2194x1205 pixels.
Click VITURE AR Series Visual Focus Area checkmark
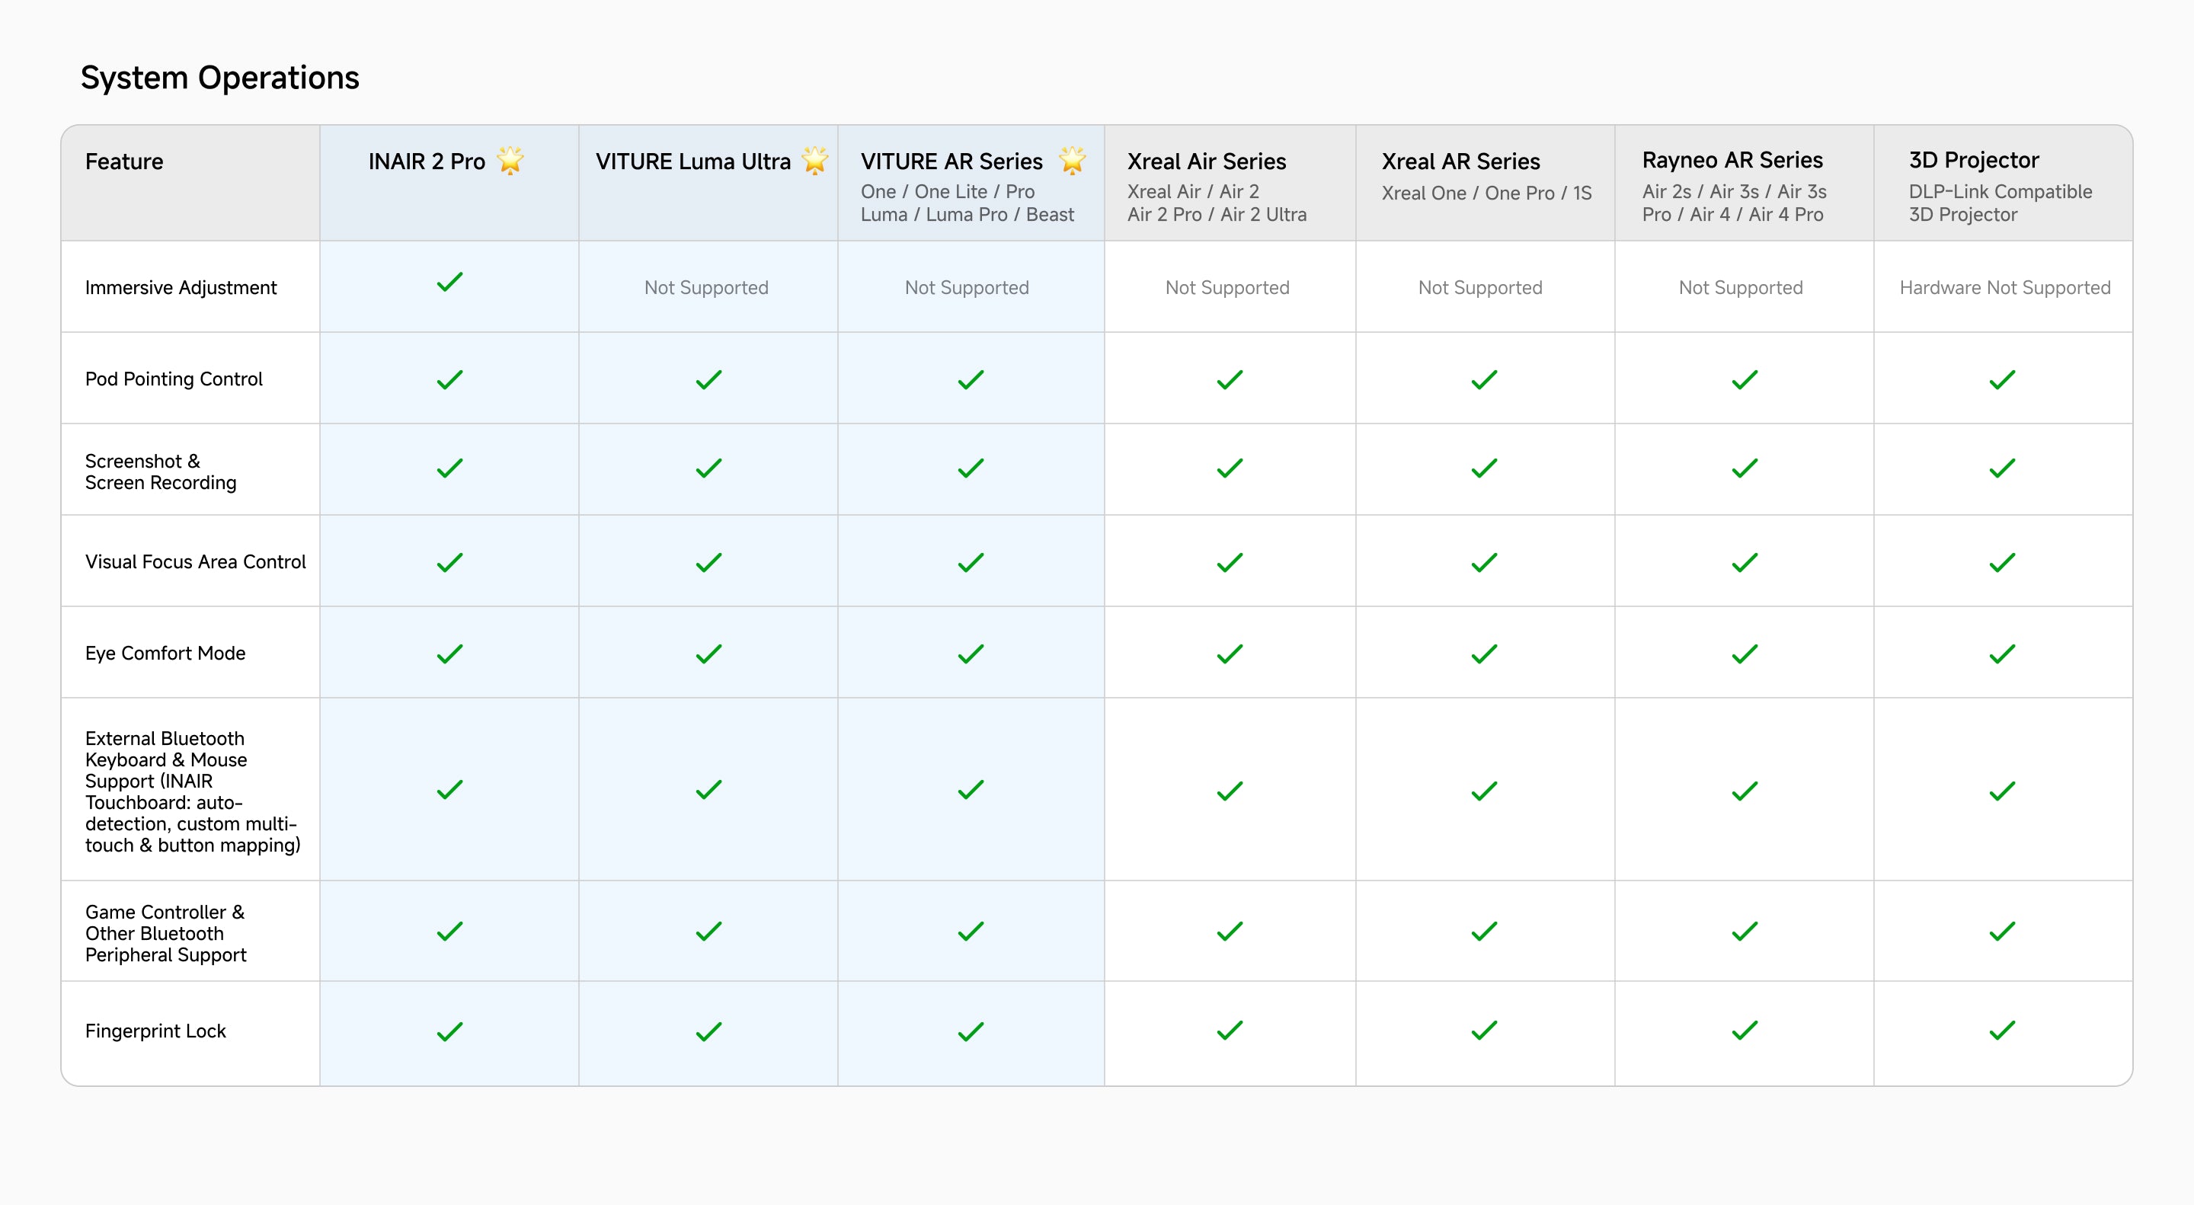[970, 563]
